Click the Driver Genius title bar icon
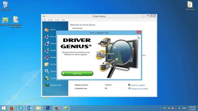 point(44,16)
